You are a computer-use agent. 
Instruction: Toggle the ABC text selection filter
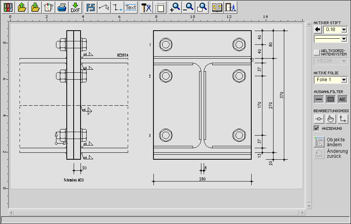click(343, 99)
